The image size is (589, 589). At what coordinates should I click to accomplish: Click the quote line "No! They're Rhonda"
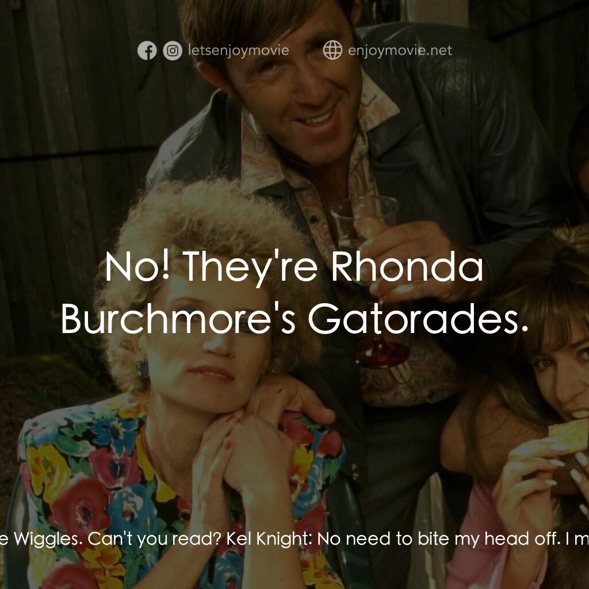294,267
